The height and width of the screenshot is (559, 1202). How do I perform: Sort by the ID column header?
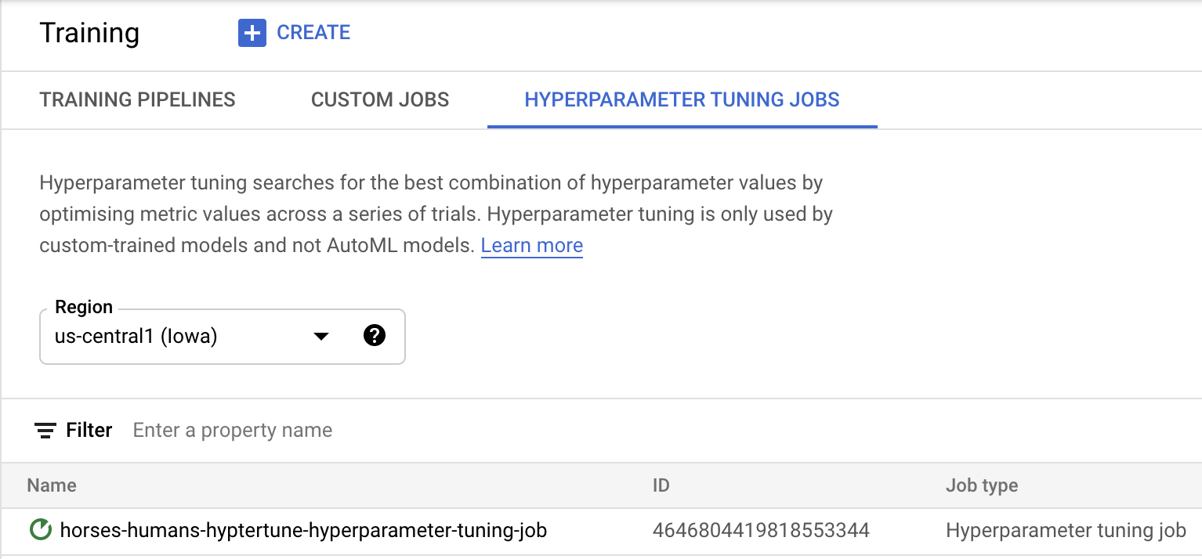[x=661, y=485]
